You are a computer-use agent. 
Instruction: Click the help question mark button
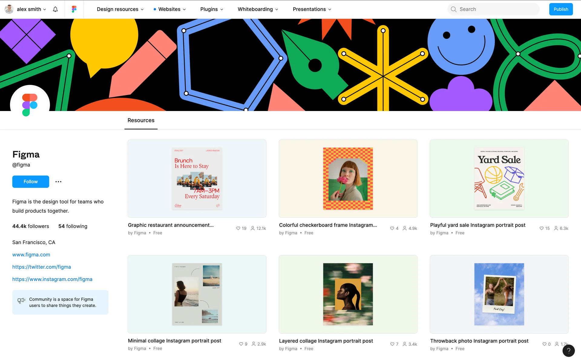point(568,351)
